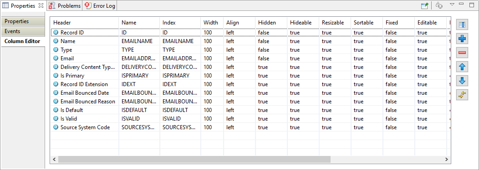Click the column table icon at top right
479x170 pixels.
click(462, 25)
